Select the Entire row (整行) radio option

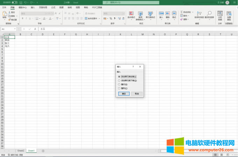tap(119, 84)
